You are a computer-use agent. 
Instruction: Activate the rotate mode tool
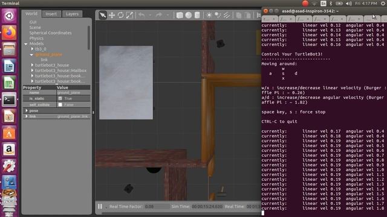[120, 15]
